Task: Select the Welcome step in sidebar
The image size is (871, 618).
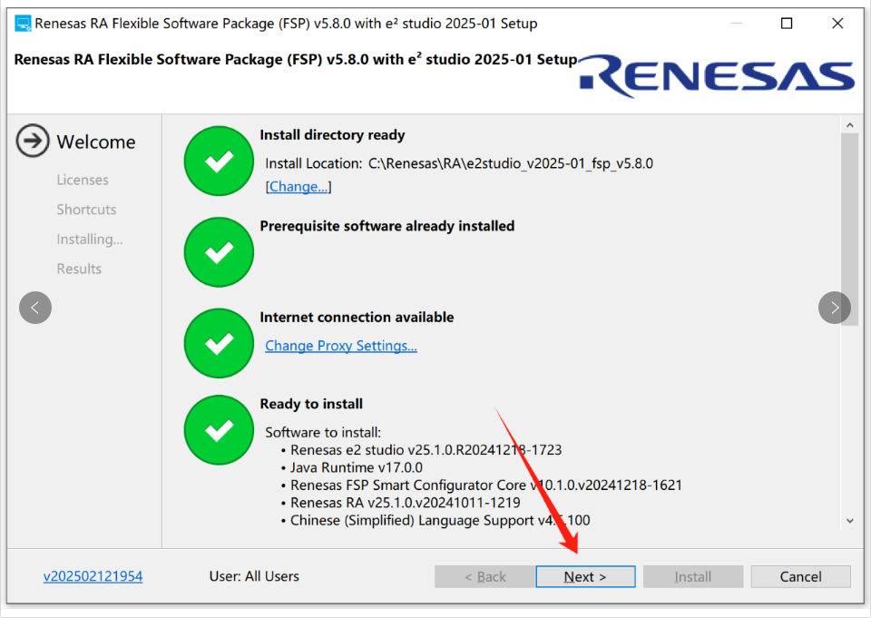Action: click(x=96, y=142)
